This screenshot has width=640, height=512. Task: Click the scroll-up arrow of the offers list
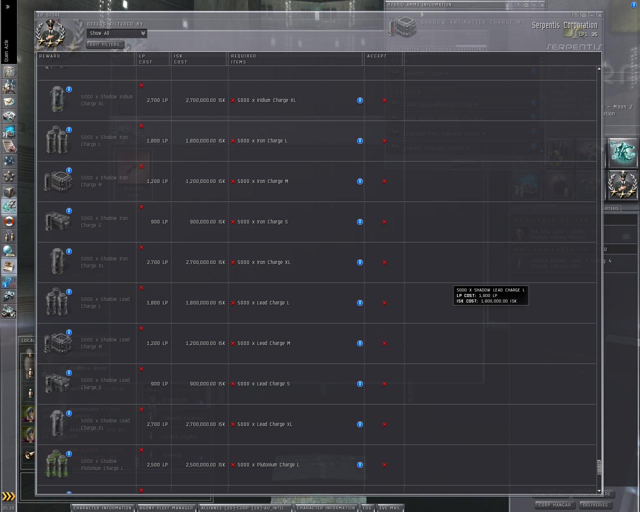599,68
